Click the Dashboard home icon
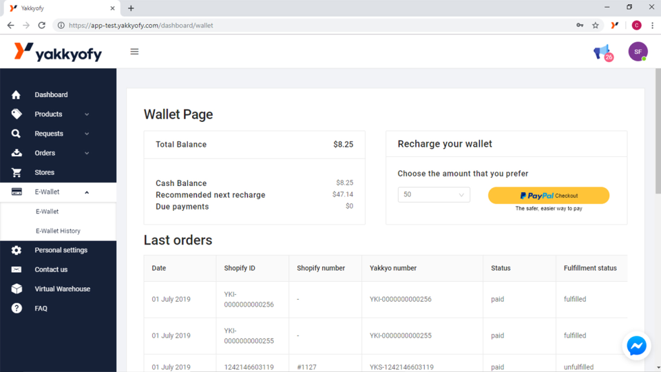661x372 pixels. tap(17, 95)
